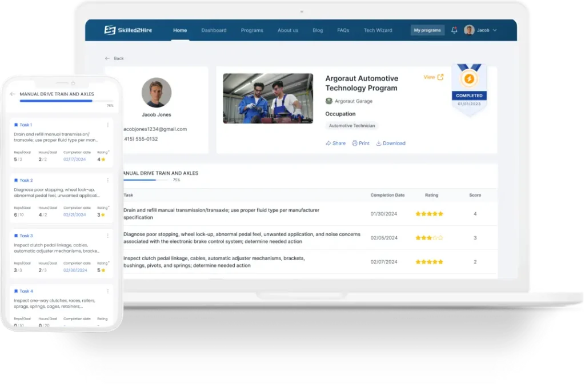
Task: Select the Programs nav item
Action: pos(252,30)
